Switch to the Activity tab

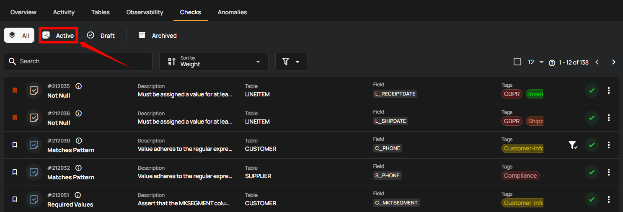(x=64, y=12)
